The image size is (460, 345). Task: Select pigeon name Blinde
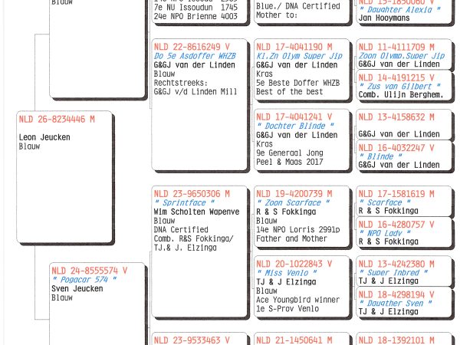pyautogui.click(x=380, y=156)
